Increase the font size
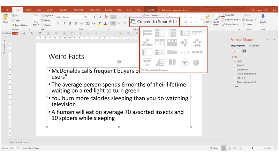 [x=95, y=17]
